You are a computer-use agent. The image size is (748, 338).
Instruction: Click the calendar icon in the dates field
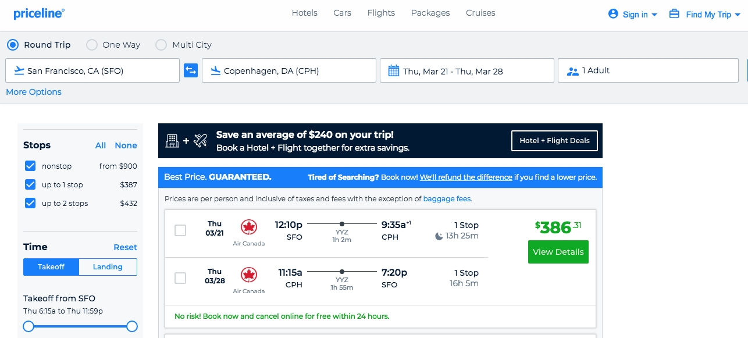coord(394,71)
